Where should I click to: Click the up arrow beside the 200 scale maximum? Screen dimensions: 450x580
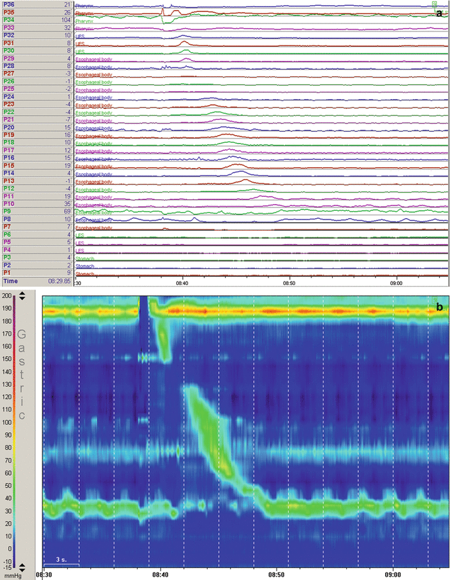tap(22, 294)
